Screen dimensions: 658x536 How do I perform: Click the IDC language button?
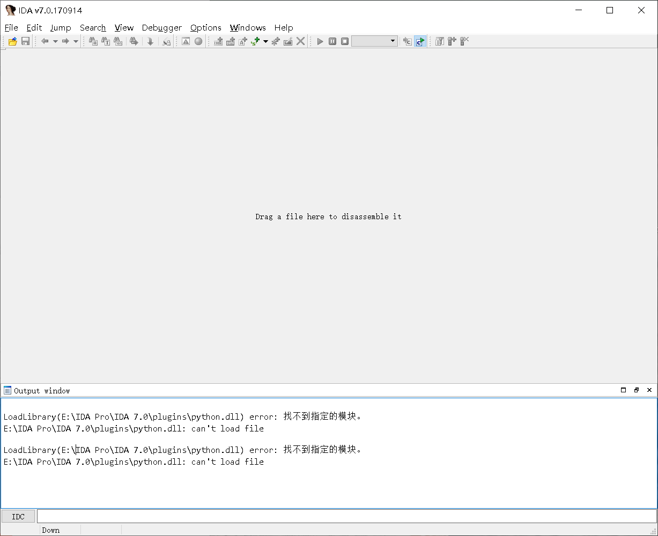(18, 517)
